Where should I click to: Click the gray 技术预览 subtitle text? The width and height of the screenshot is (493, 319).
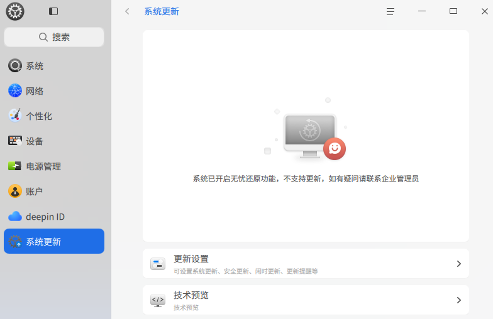coord(186,308)
